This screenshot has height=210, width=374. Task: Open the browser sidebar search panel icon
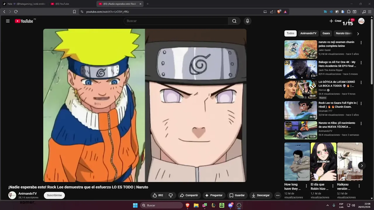pos(354,12)
